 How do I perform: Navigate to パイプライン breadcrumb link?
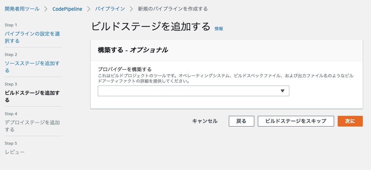point(110,9)
